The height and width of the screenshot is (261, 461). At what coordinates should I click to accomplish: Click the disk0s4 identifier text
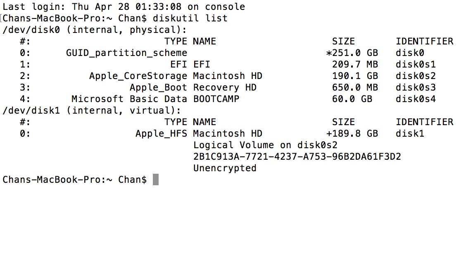[x=416, y=99]
